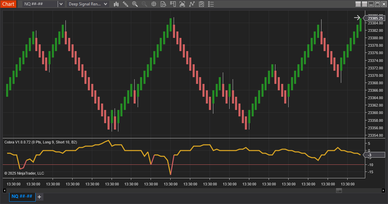Image resolution: width=388 pixels, height=204 pixels.
Task: Open the data series bars icon
Action: (182, 4)
